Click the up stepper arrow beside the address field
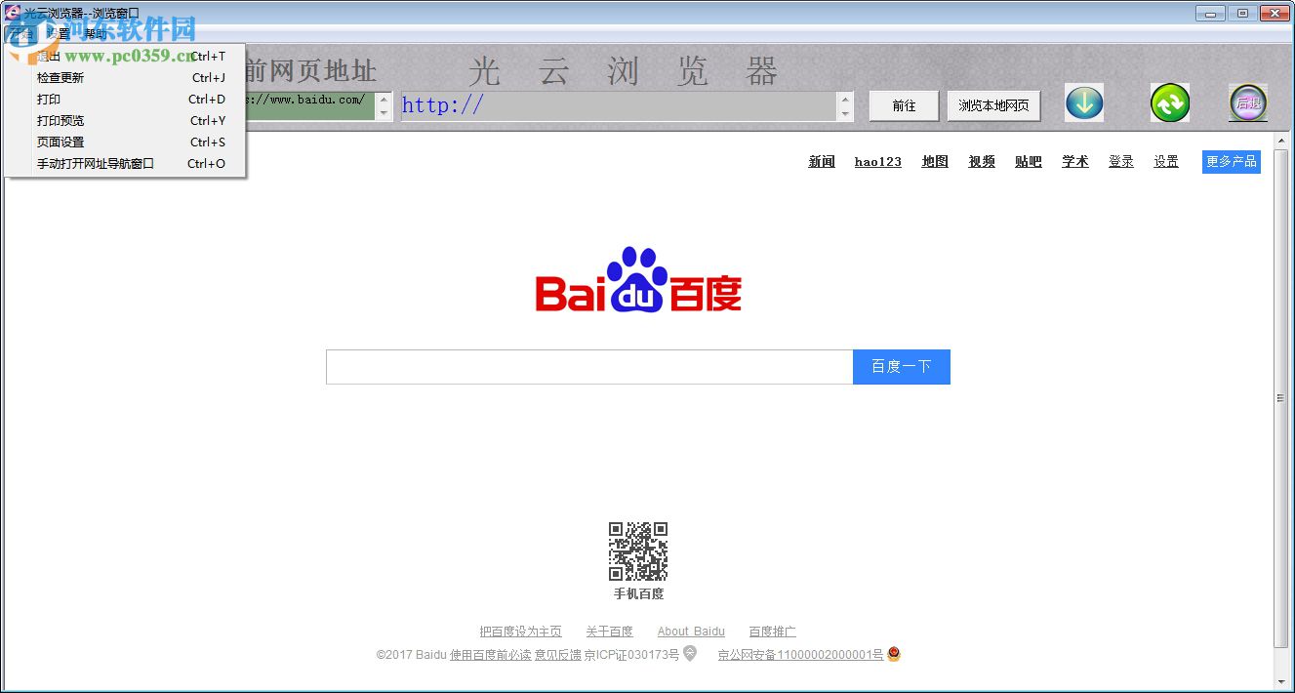Screen dimensions: 1295x693 845,97
